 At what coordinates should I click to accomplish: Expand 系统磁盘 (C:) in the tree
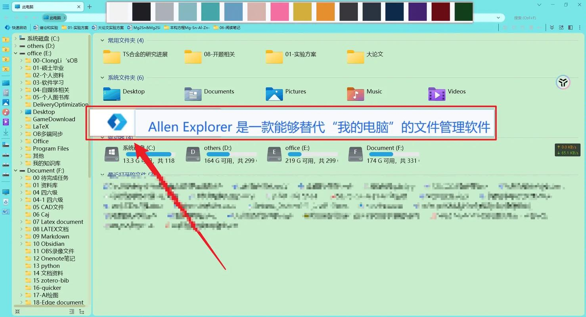[16, 38]
